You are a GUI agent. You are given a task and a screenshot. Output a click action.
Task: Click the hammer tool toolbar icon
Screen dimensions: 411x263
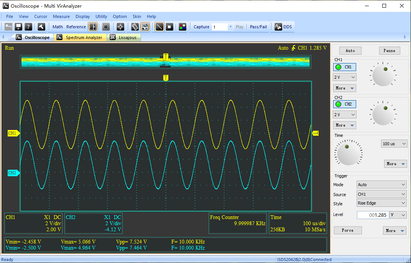(x=41, y=27)
